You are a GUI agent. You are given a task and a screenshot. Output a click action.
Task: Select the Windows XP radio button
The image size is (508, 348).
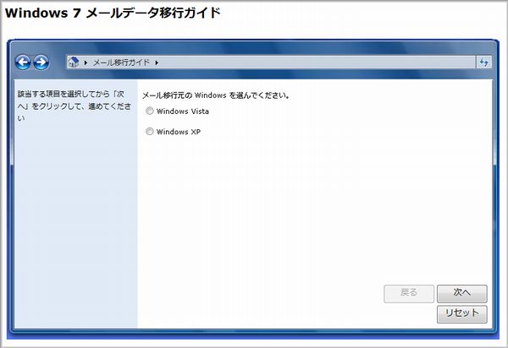coord(149,132)
